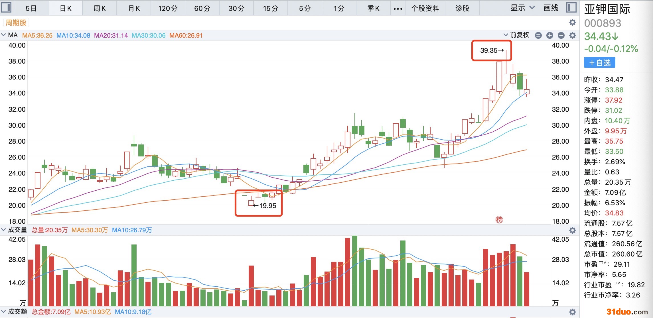
Task: Zoom in chart with plus icon
Action: click(549, 35)
